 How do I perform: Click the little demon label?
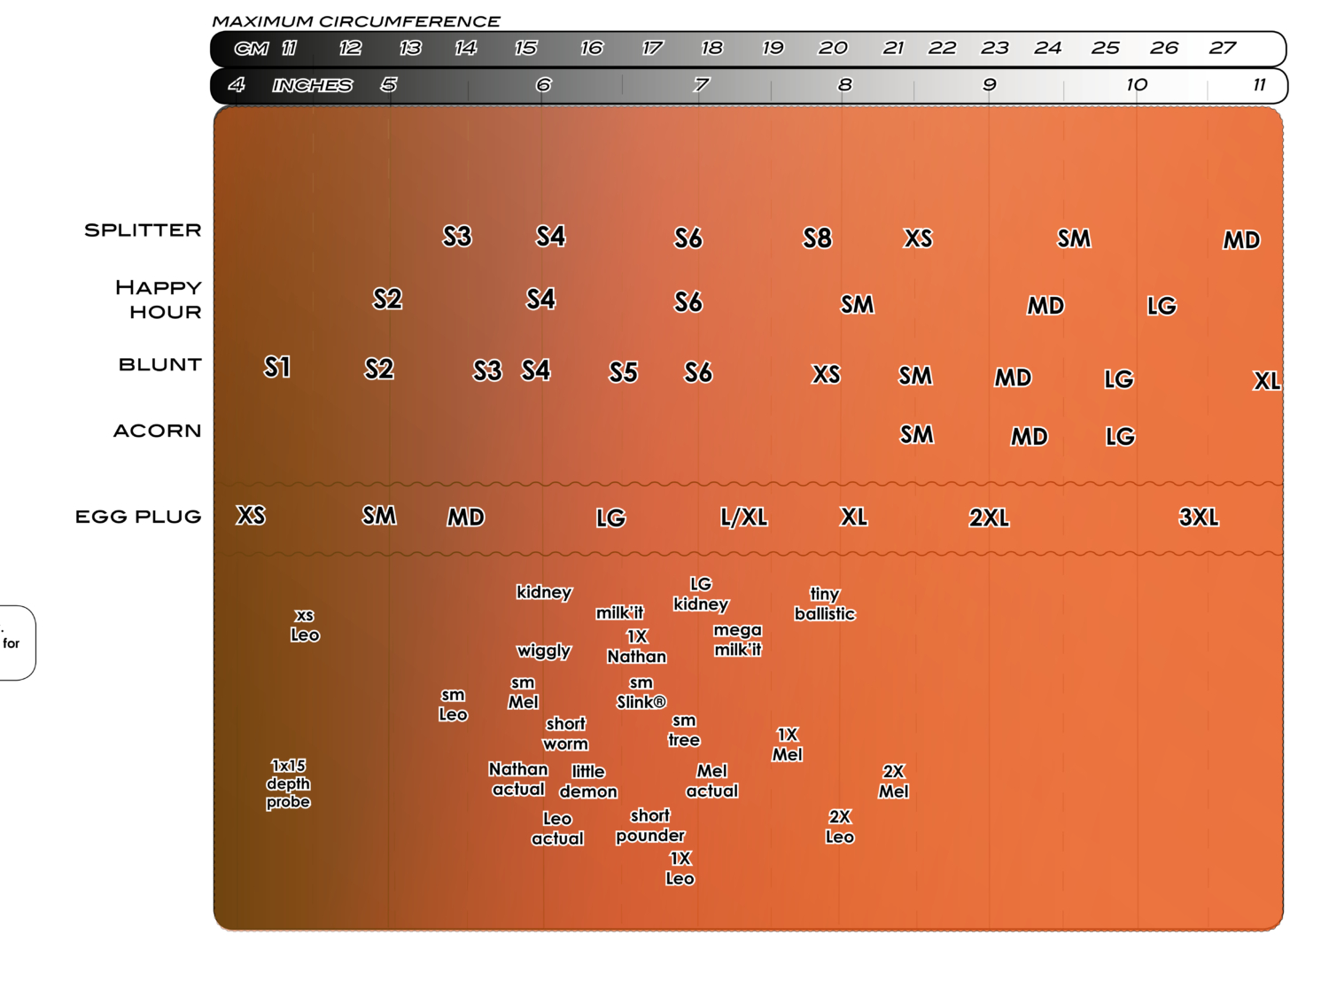tap(588, 782)
